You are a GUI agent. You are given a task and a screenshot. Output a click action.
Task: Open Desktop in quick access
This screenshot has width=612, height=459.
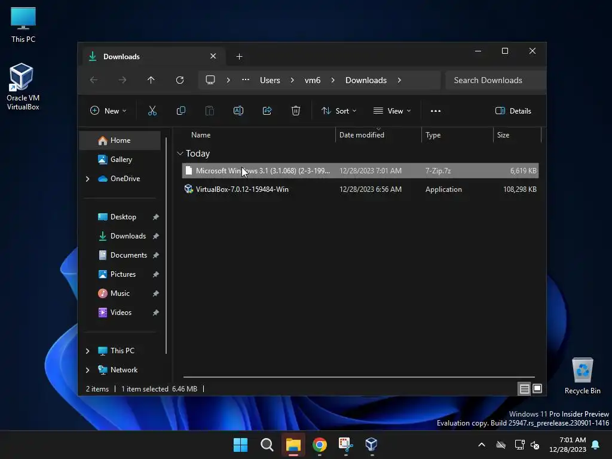[120, 217]
